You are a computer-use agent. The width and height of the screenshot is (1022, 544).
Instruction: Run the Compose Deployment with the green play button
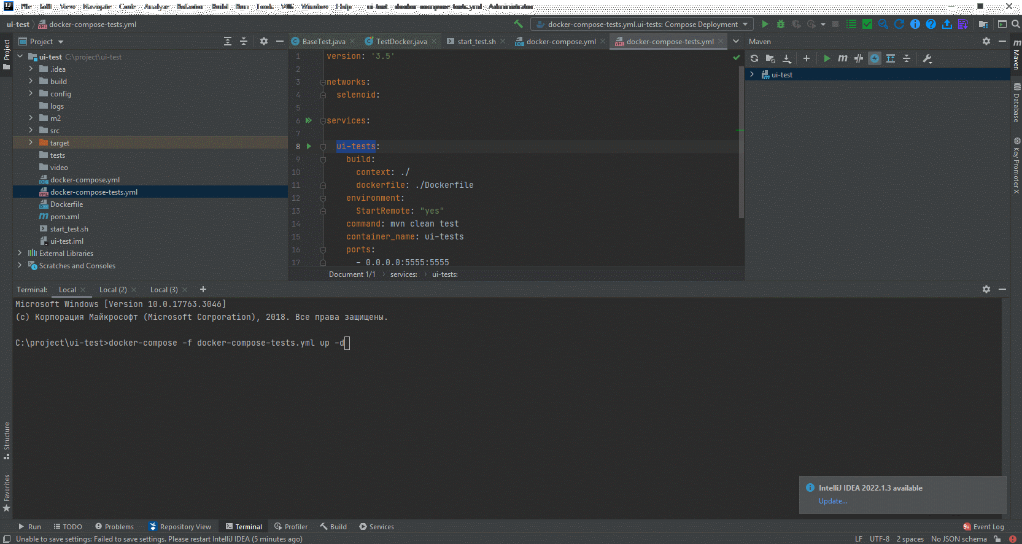(x=765, y=24)
